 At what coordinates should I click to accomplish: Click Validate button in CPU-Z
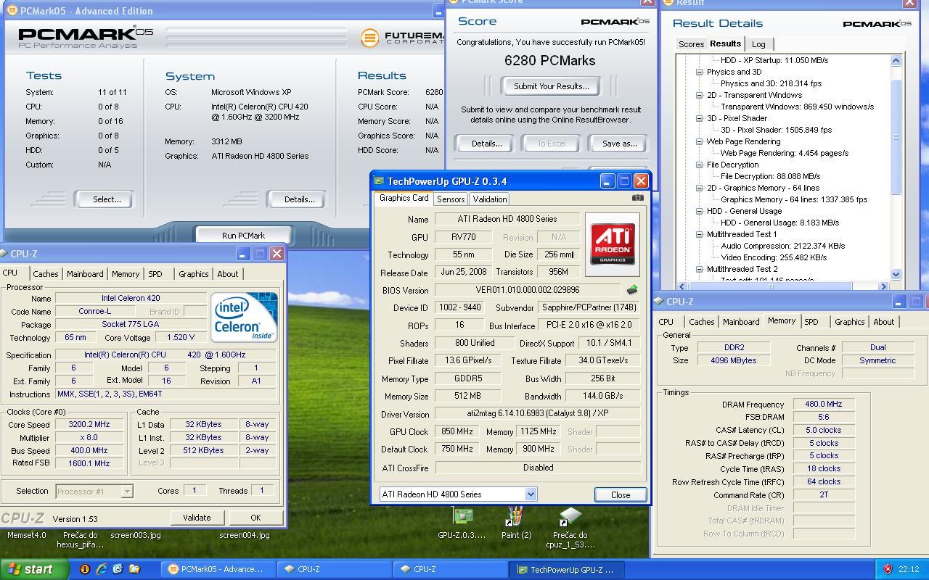[x=197, y=518]
